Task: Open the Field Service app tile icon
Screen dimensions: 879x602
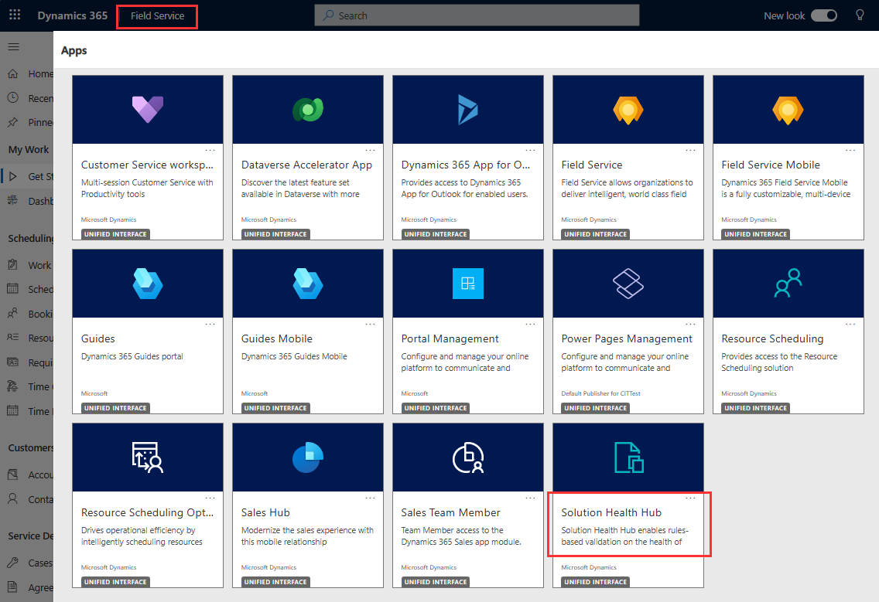Action: coord(628,111)
